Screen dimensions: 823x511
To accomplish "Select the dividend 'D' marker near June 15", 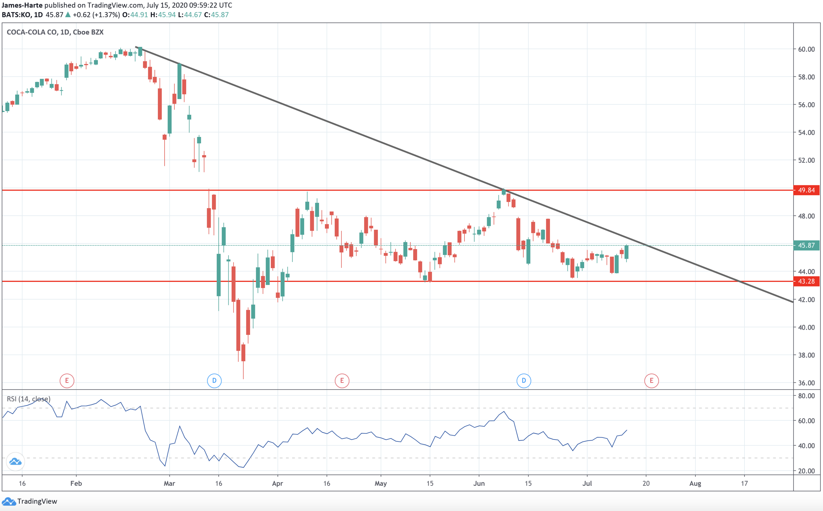I will tap(524, 380).
